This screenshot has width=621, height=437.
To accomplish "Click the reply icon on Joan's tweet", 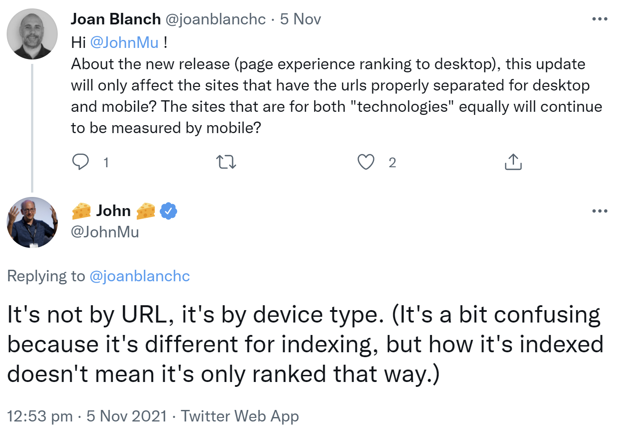I will click(80, 162).
